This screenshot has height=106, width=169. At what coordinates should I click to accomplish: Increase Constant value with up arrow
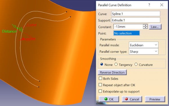pos(145,26)
